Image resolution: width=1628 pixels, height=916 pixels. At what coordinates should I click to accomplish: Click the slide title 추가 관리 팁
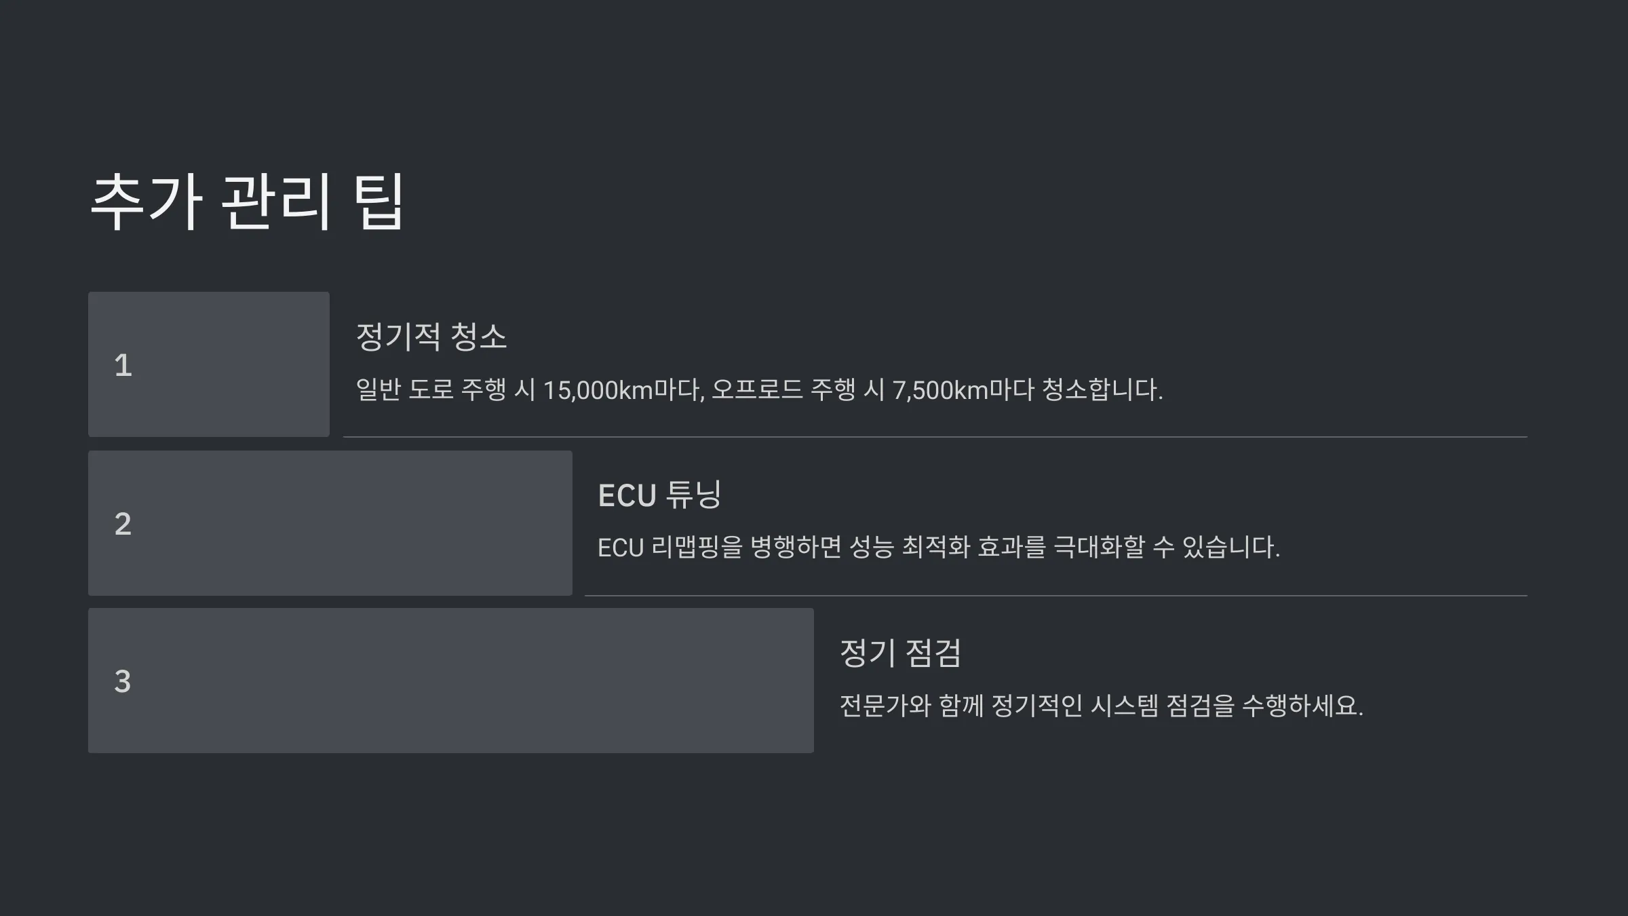[x=247, y=202]
